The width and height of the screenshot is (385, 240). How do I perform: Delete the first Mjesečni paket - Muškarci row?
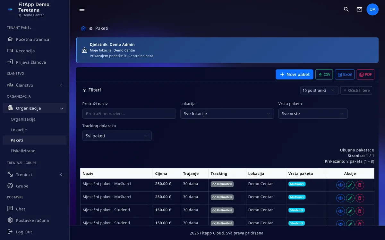(360, 185)
